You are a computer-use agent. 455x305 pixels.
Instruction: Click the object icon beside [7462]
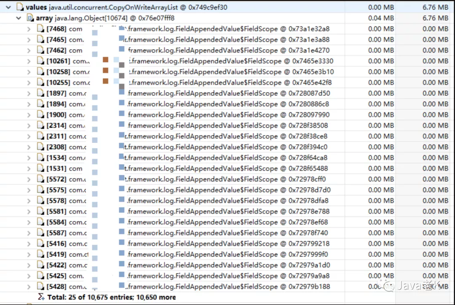40,50
